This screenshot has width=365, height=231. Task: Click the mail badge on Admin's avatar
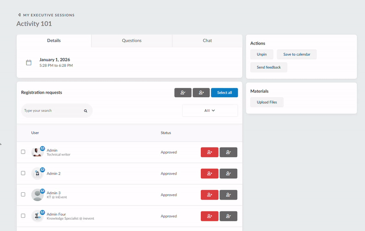pos(42,148)
